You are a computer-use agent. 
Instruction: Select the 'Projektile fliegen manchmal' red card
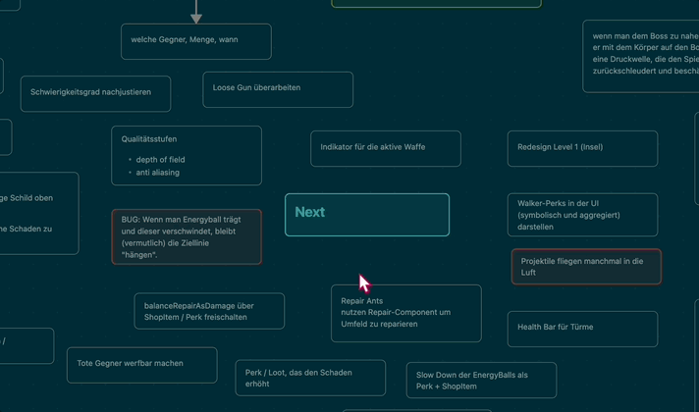[x=586, y=267]
